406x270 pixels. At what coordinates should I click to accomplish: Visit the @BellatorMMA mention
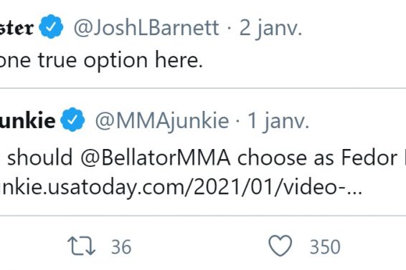click(x=156, y=158)
